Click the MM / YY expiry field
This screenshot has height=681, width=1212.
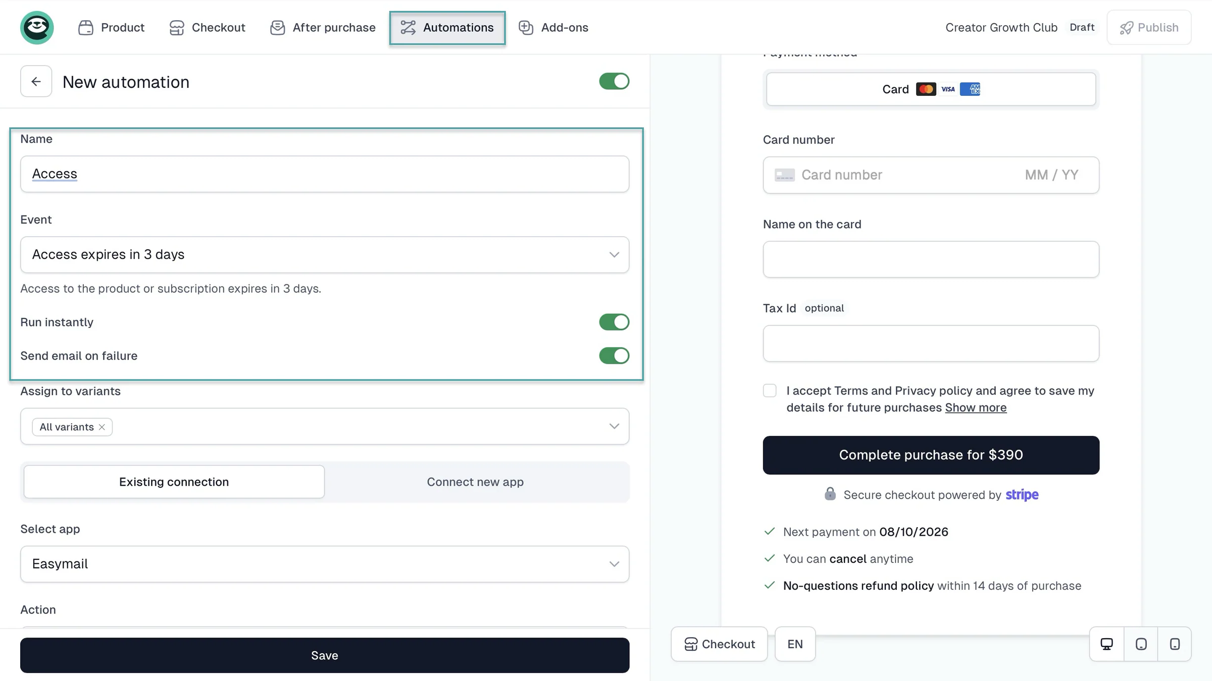coord(1051,175)
